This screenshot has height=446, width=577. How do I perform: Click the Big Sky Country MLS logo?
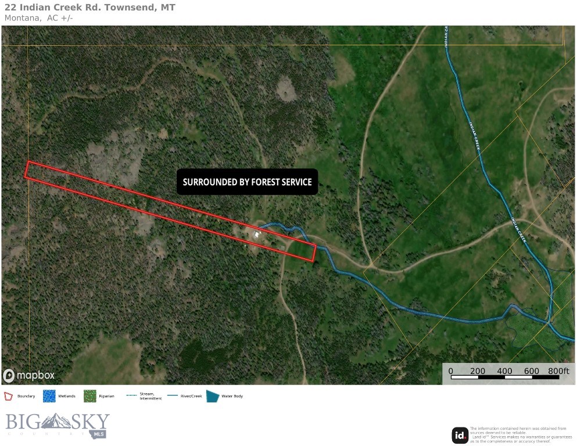point(58,425)
